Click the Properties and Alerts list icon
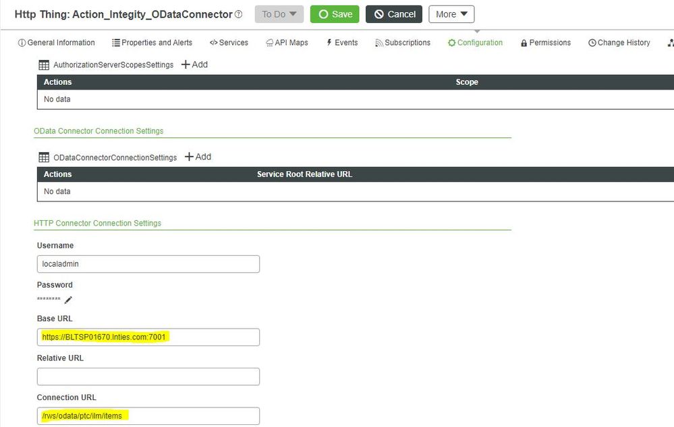 [x=115, y=43]
